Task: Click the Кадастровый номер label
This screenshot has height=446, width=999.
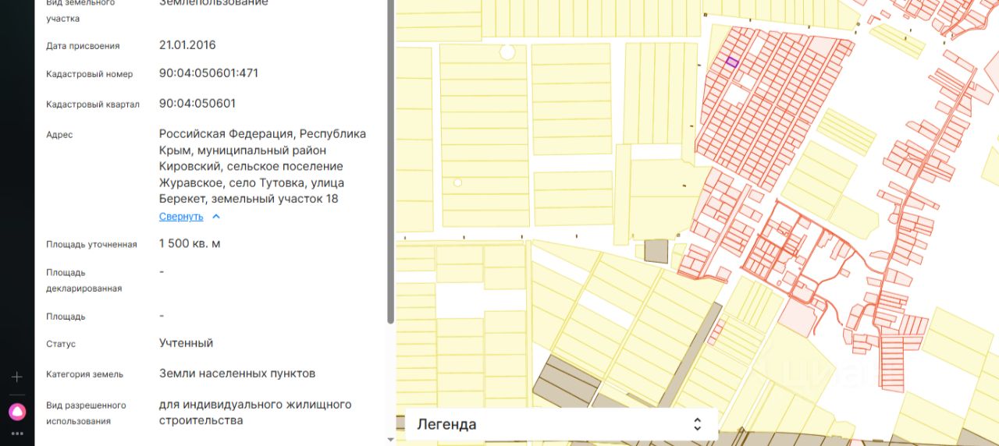Action: point(90,74)
